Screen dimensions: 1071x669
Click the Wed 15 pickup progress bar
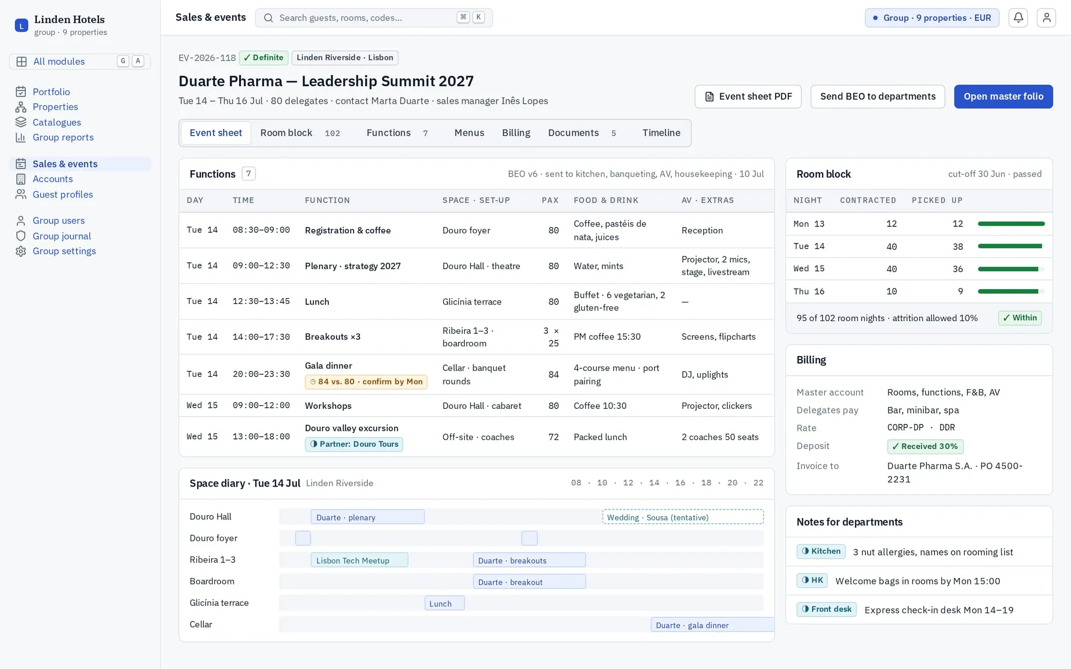click(1011, 269)
